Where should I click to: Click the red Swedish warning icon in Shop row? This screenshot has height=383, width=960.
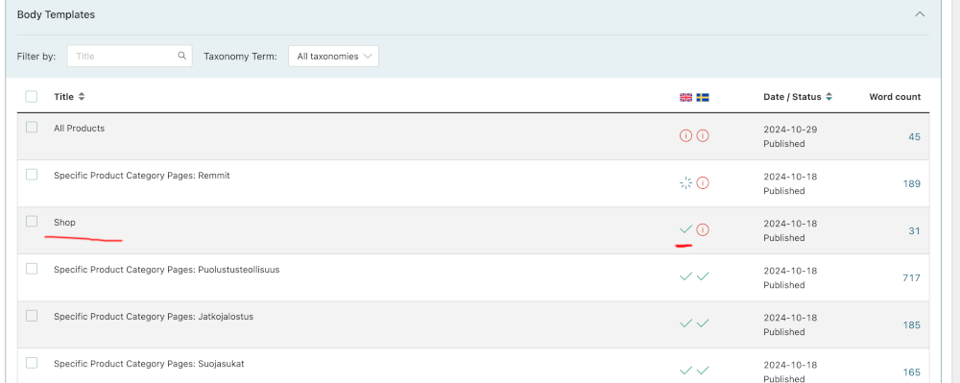point(703,230)
